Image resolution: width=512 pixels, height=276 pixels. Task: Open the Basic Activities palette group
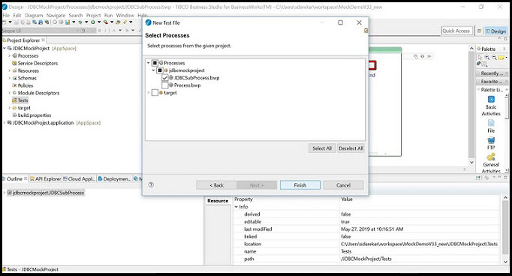(491, 106)
